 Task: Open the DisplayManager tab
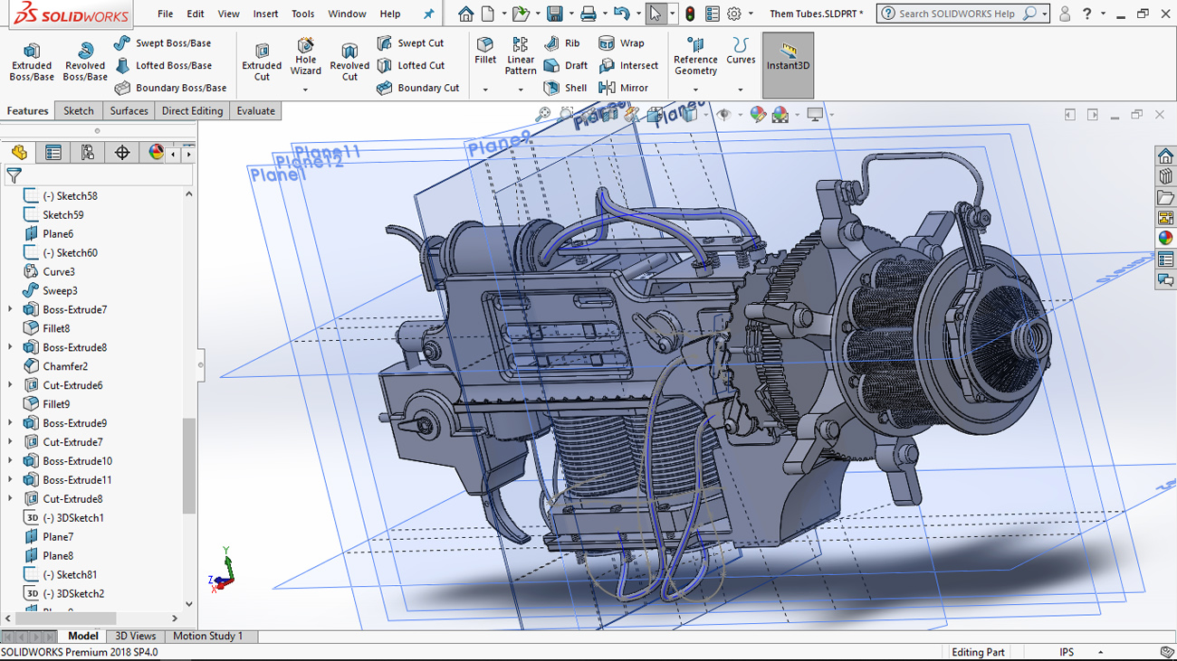[x=156, y=153]
